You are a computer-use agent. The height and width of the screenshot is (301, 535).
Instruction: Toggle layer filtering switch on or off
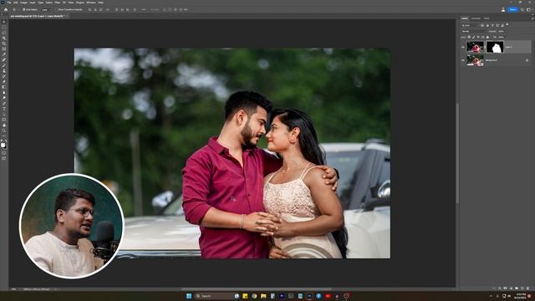tap(507, 24)
